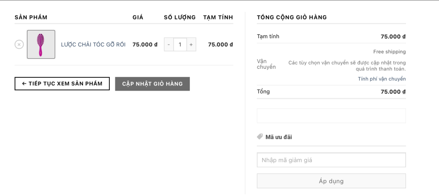Screen dimensions: 439x195
Task: Click the TỔNG CỘNG GIỎ HÀNG heading
Action: point(292,17)
